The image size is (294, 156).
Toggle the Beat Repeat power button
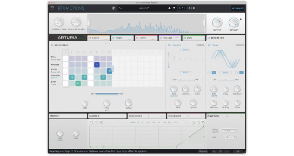coord(52,45)
